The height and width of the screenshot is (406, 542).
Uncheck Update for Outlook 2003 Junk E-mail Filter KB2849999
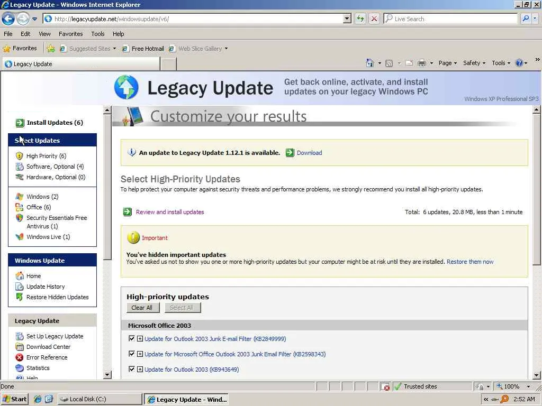131,338
